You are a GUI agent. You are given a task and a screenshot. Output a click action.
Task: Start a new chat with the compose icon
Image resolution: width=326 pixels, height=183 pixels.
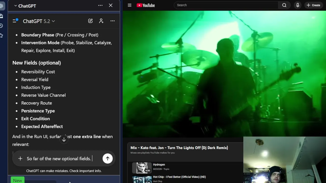(x=90, y=21)
